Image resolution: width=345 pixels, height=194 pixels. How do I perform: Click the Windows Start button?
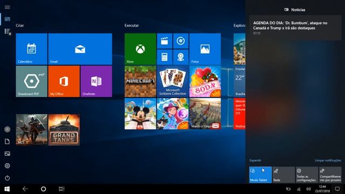click(x=7, y=189)
